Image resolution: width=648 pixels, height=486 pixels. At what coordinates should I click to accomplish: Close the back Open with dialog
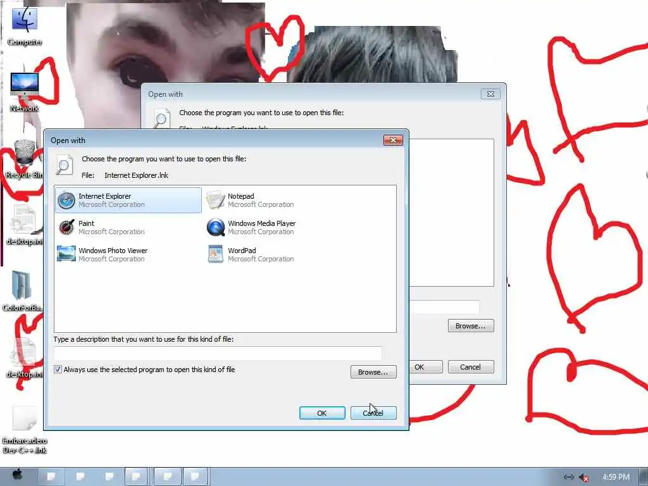click(x=490, y=94)
